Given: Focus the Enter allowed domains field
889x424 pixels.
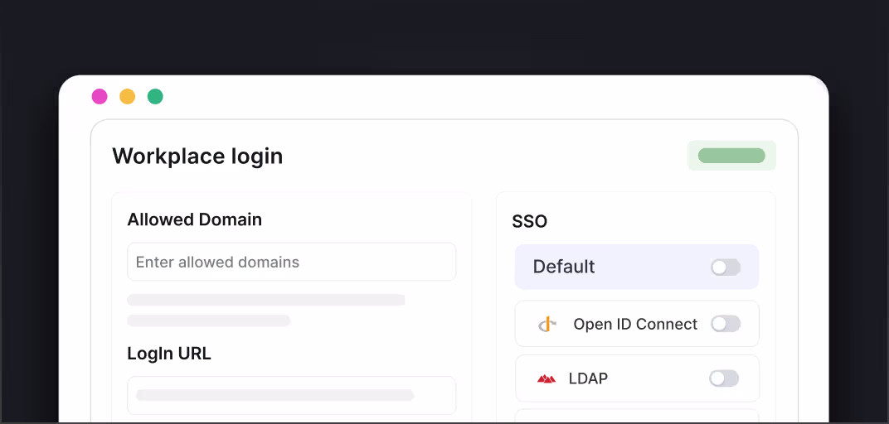Looking at the screenshot, I should click(291, 262).
